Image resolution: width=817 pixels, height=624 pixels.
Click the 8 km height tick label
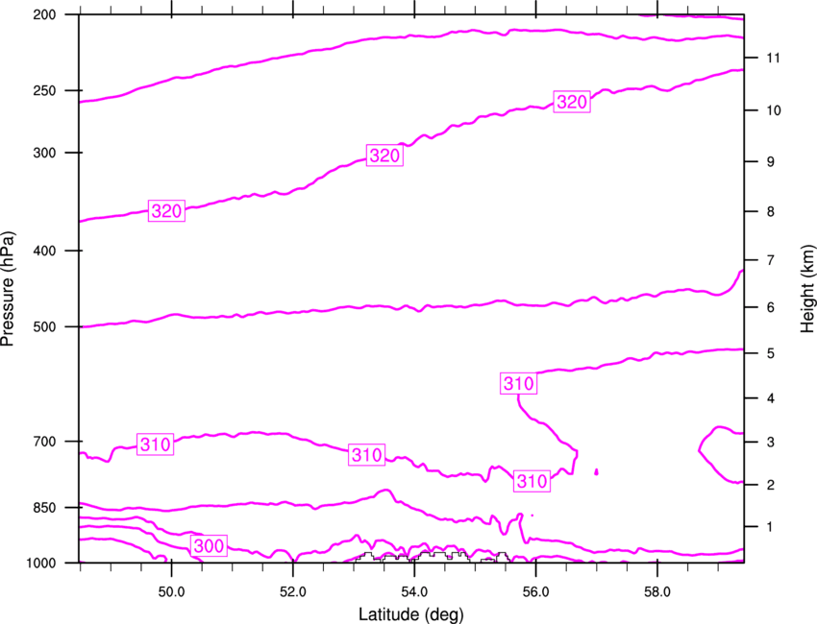pyautogui.click(x=771, y=212)
